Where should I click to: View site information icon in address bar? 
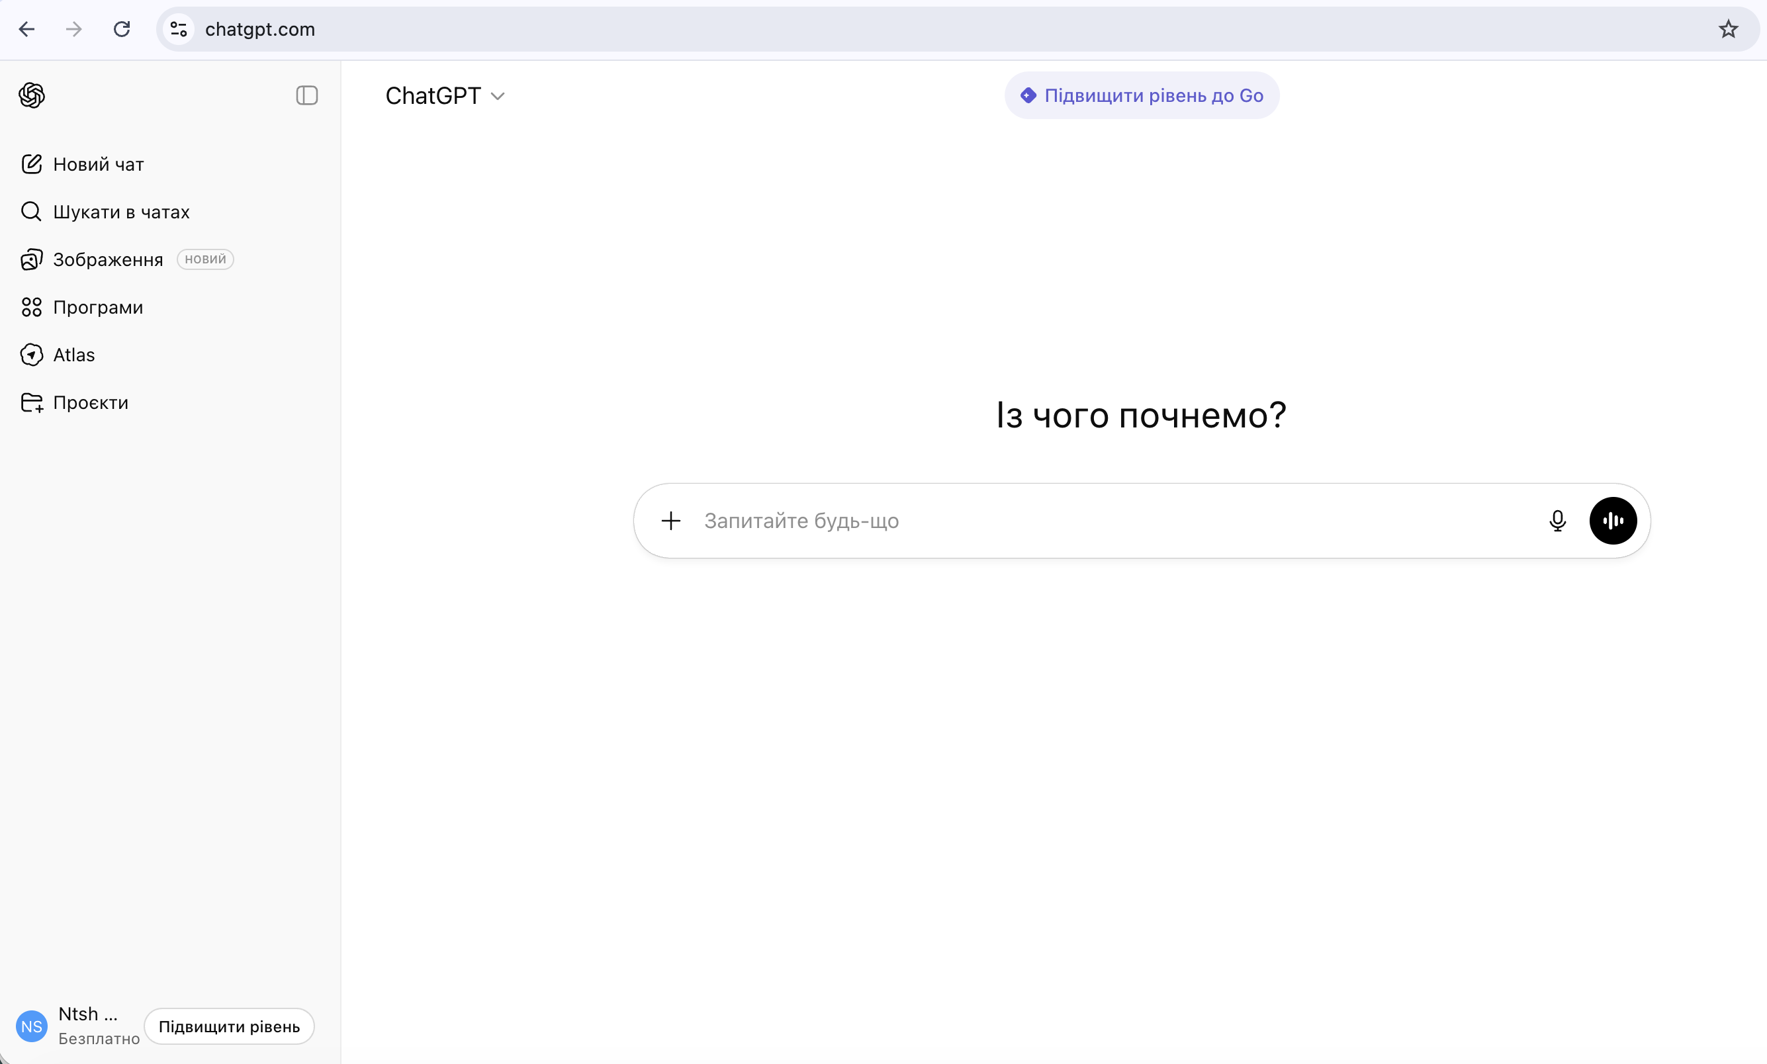[x=179, y=29]
